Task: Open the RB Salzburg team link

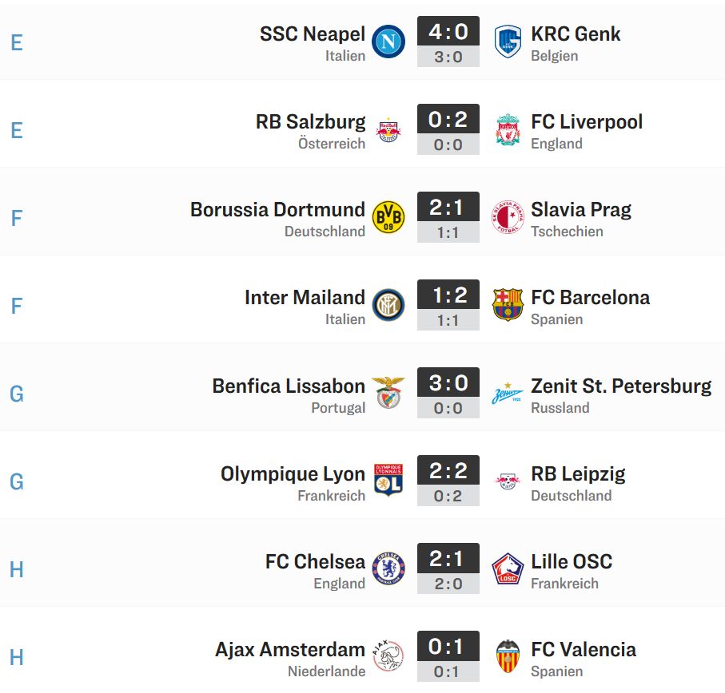Action: pyautogui.click(x=311, y=122)
